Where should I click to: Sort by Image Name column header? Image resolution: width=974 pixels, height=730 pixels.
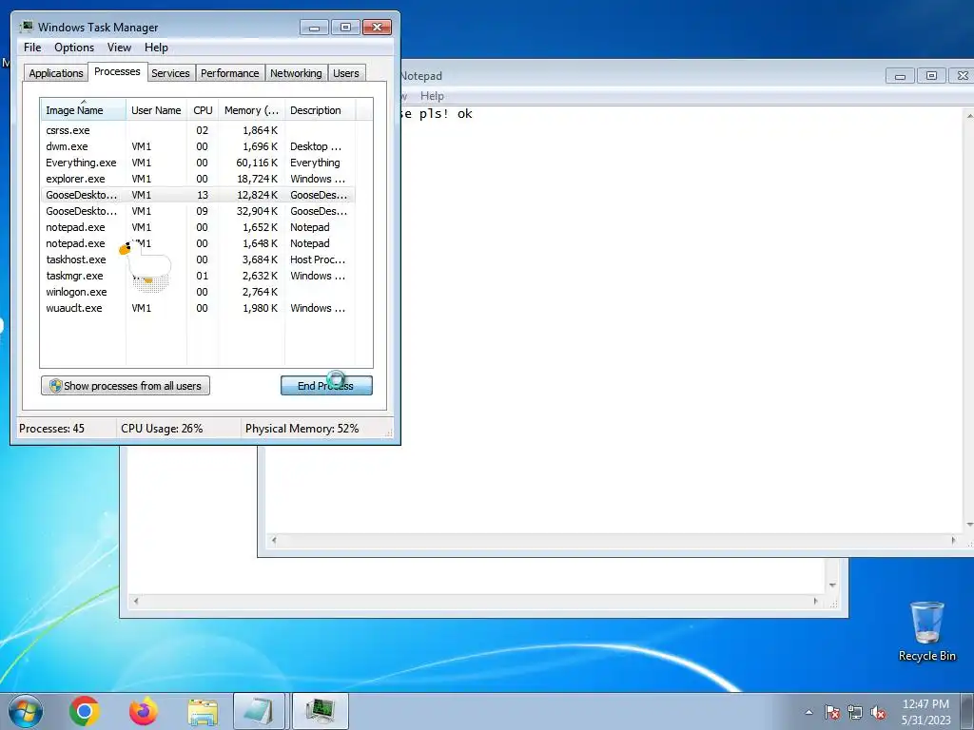(84, 110)
